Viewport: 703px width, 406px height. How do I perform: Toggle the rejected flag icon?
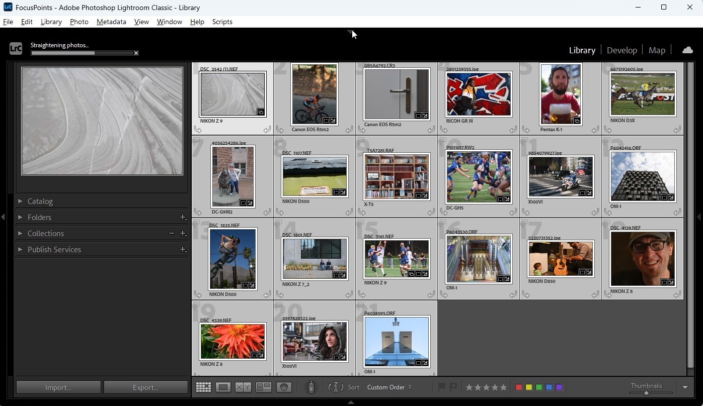[453, 387]
